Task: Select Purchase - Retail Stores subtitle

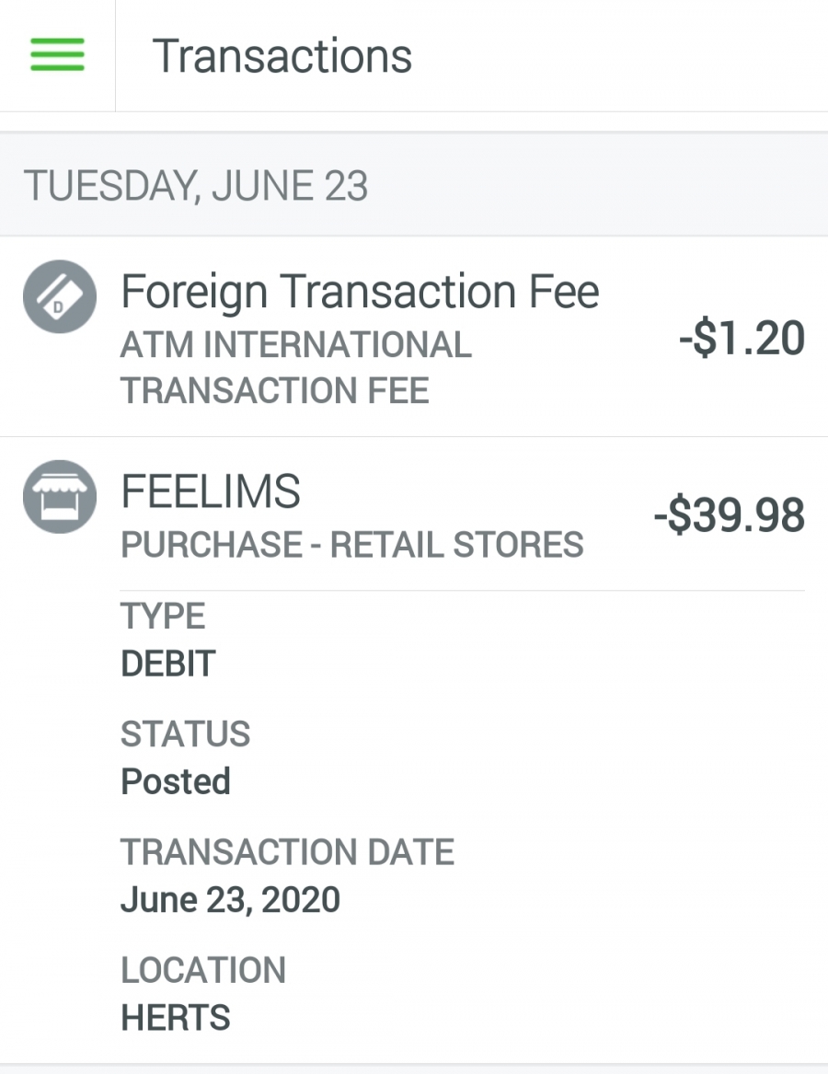Action: tap(352, 545)
